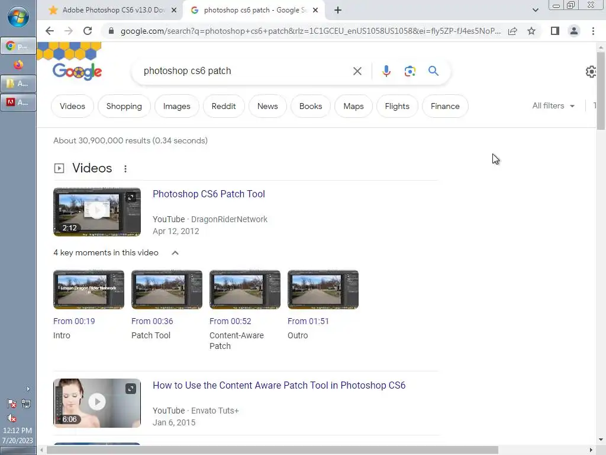Jump to From 00:36 Patch Tool moment
The width and height of the screenshot is (606, 455).
[152, 321]
